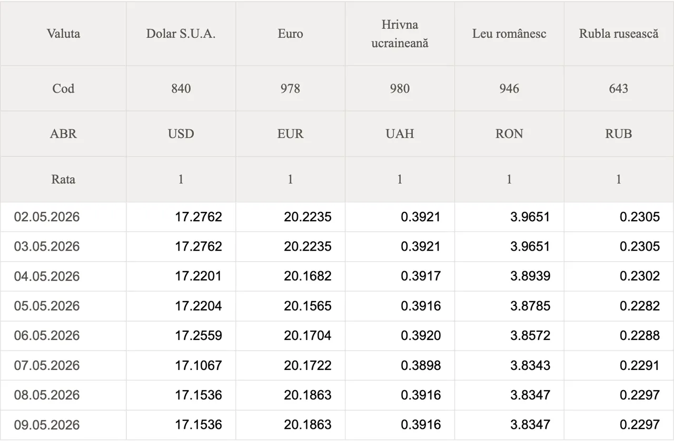This screenshot has width=674, height=441.
Task: Click the EUR abbreviation cell
Action: coord(290,134)
